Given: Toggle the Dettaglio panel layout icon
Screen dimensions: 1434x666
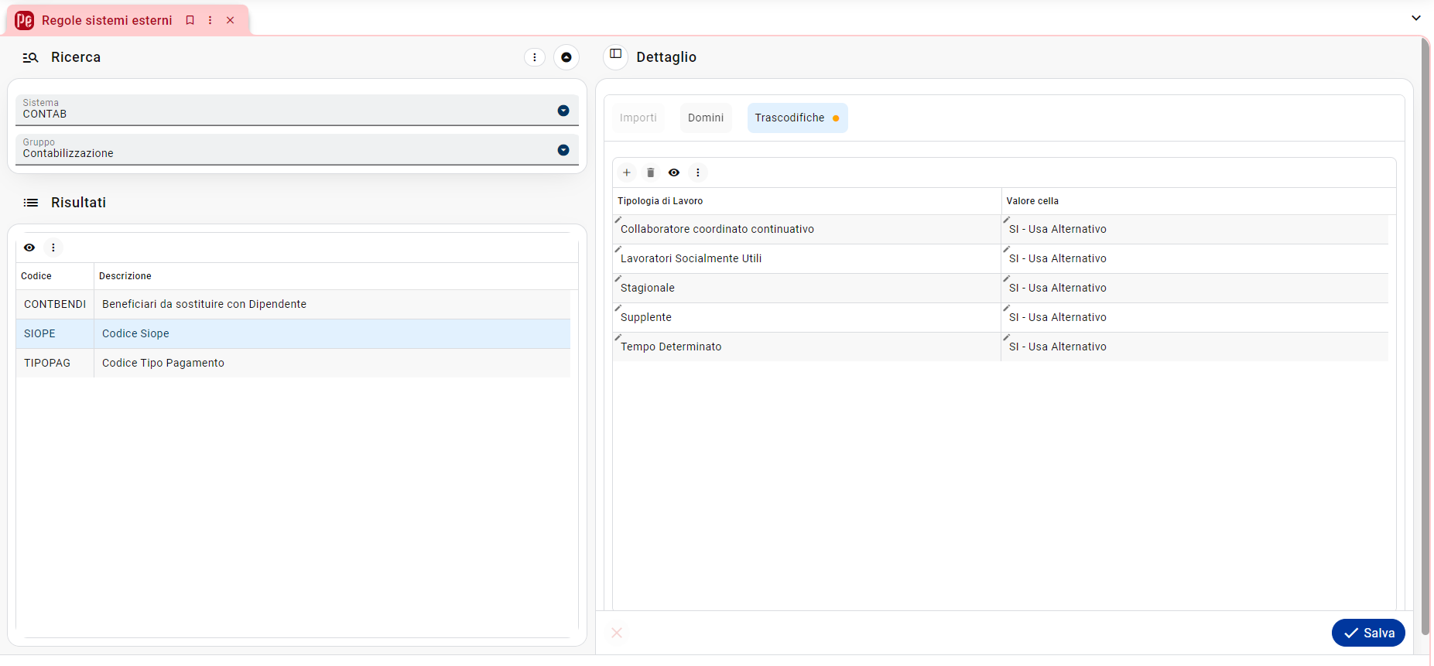Looking at the screenshot, I should pos(616,55).
